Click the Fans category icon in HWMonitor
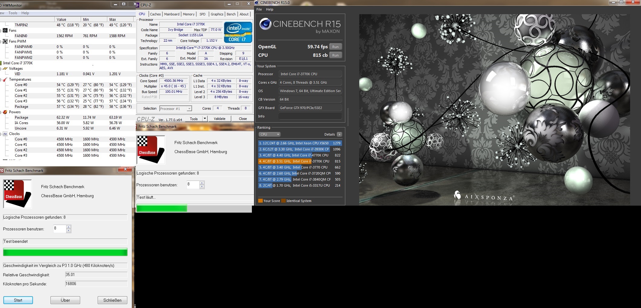 (5, 30)
